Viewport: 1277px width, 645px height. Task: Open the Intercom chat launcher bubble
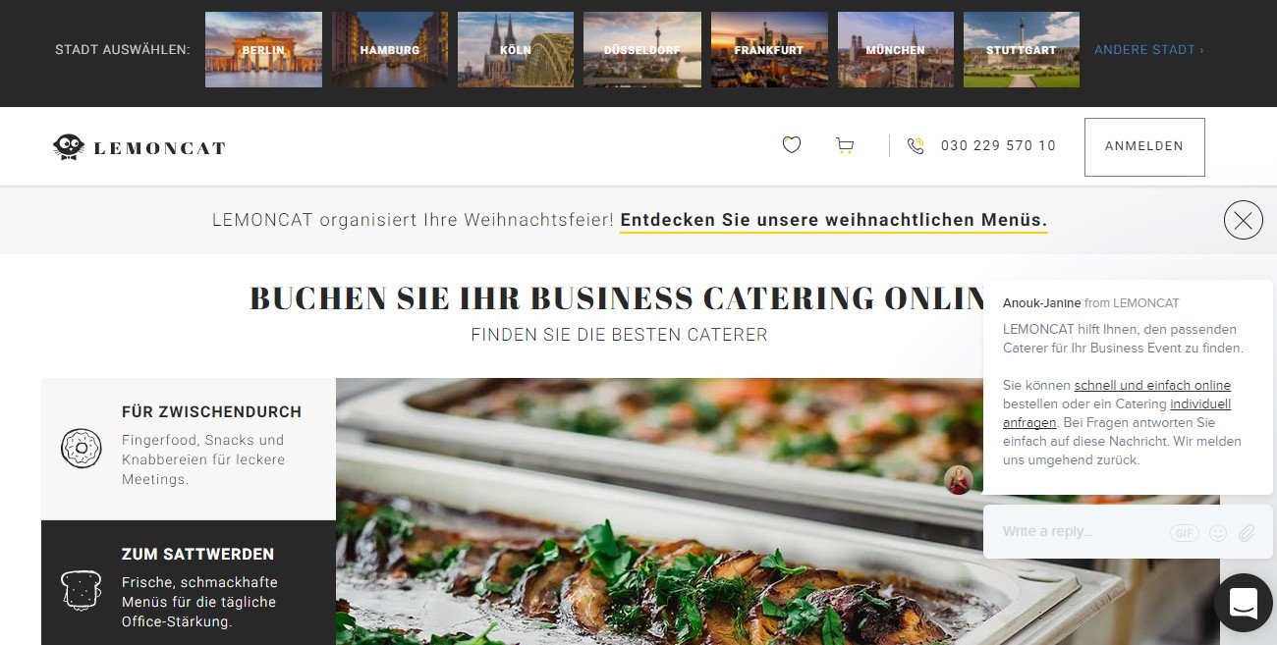click(x=1243, y=602)
